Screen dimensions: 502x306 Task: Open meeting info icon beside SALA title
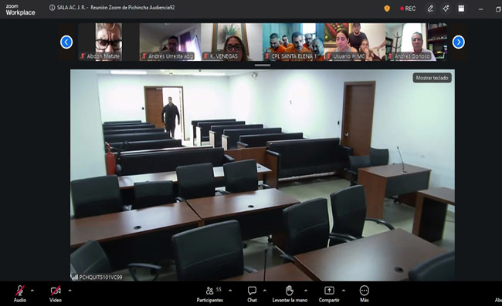coord(52,8)
